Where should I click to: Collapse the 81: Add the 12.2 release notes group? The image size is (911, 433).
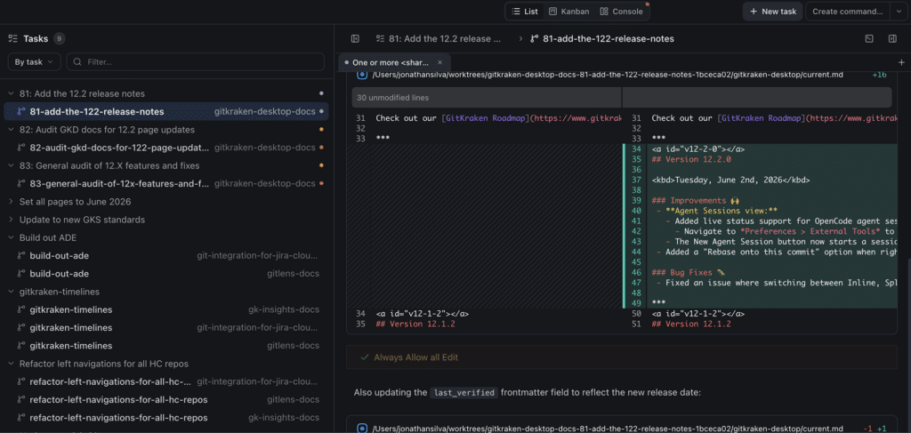click(11, 93)
